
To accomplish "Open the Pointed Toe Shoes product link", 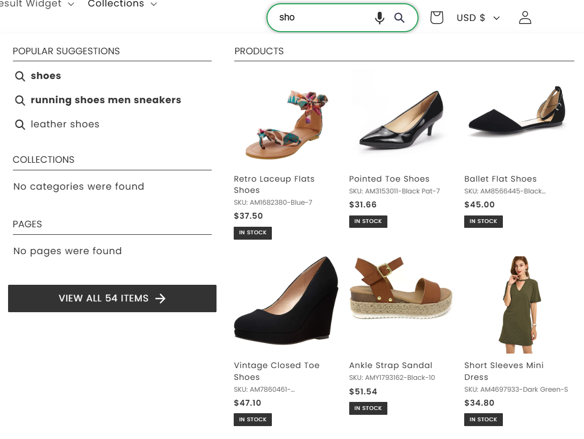I will coord(389,178).
